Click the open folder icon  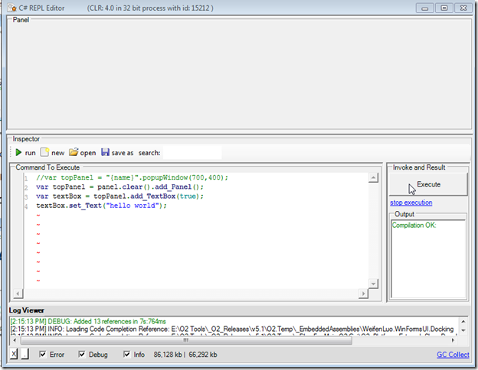click(74, 151)
